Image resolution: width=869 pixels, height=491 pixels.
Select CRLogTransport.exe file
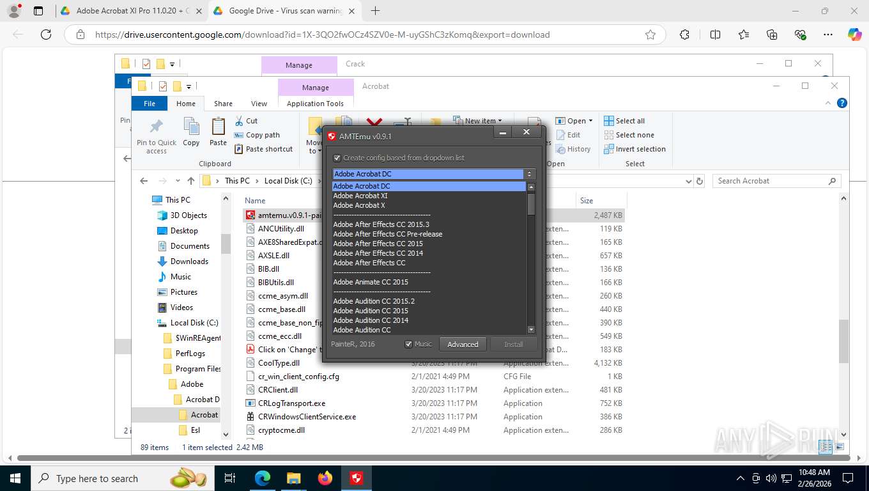coord(291,403)
